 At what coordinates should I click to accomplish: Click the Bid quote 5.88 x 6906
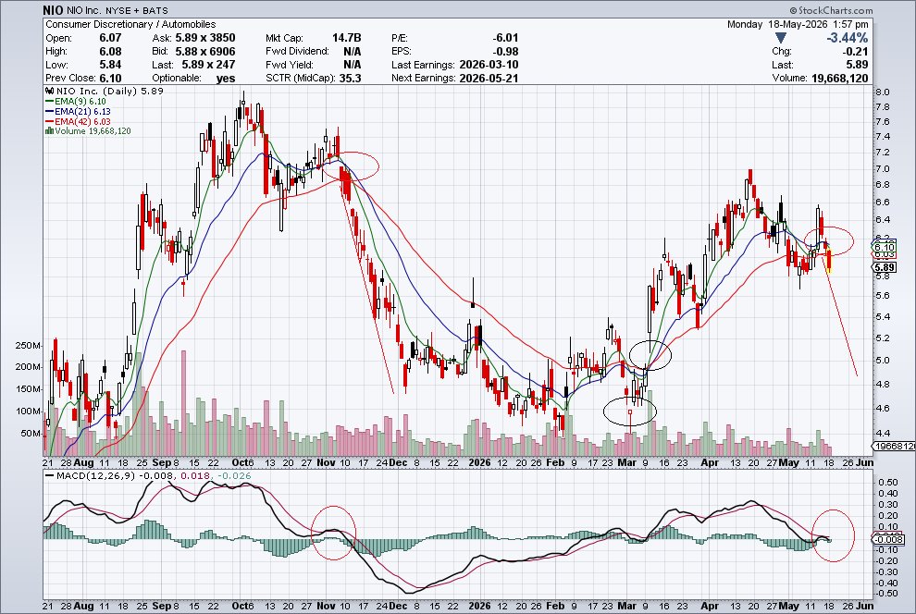click(x=205, y=52)
